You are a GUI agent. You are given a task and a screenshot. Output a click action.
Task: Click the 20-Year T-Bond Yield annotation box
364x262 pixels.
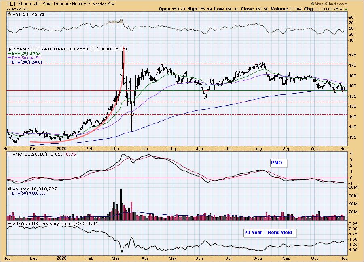click(x=270, y=233)
